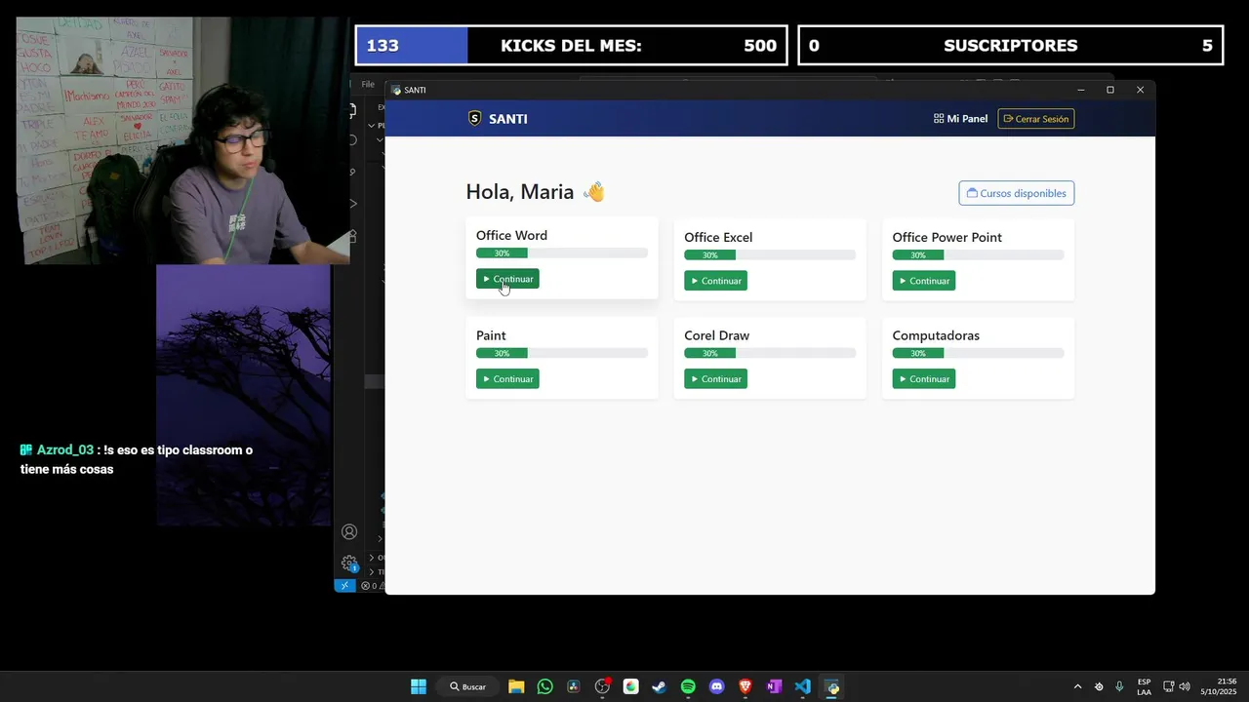Click the Python app taskbar icon
This screenshot has height=702, width=1249.
tap(832, 686)
